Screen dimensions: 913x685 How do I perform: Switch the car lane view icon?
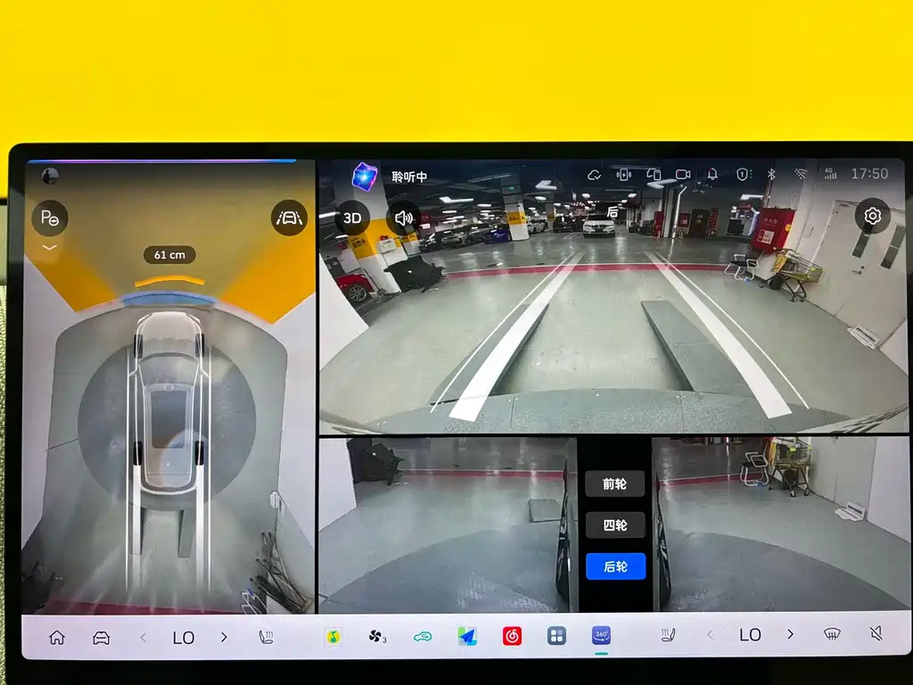[x=290, y=218]
